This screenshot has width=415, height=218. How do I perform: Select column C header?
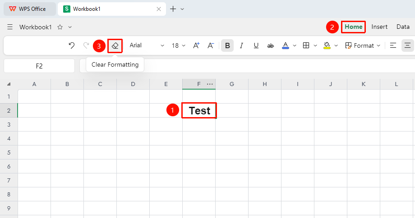point(100,84)
